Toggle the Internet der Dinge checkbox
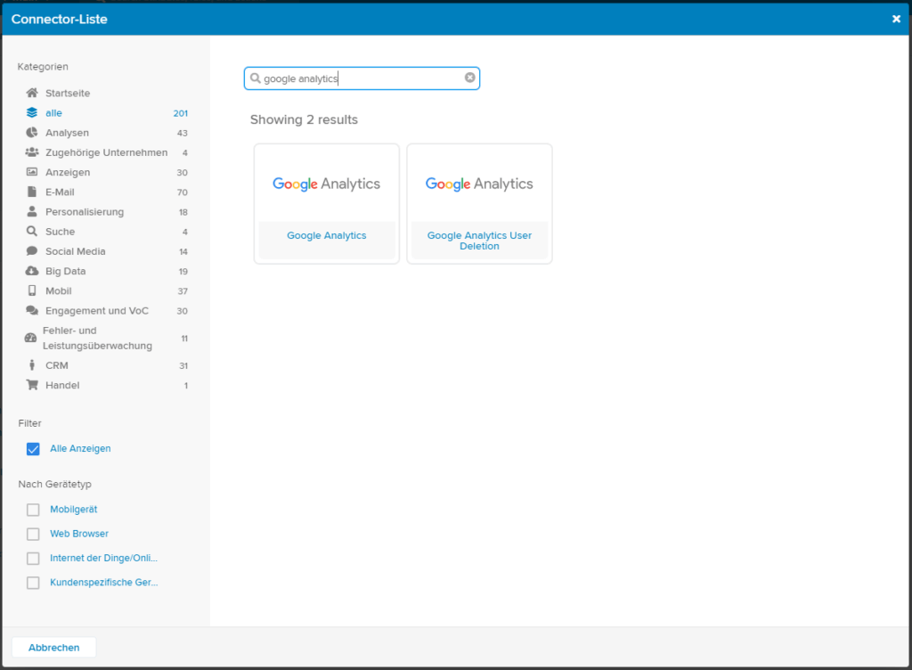This screenshot has width=912, height=670. (33, 559)
